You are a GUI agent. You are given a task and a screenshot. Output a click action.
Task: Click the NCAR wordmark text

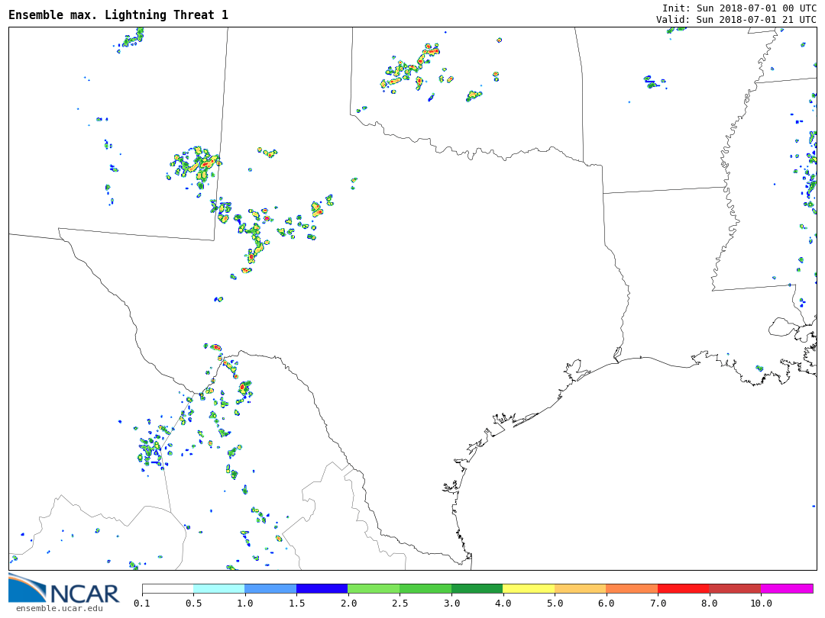click(x=84, y=594)
